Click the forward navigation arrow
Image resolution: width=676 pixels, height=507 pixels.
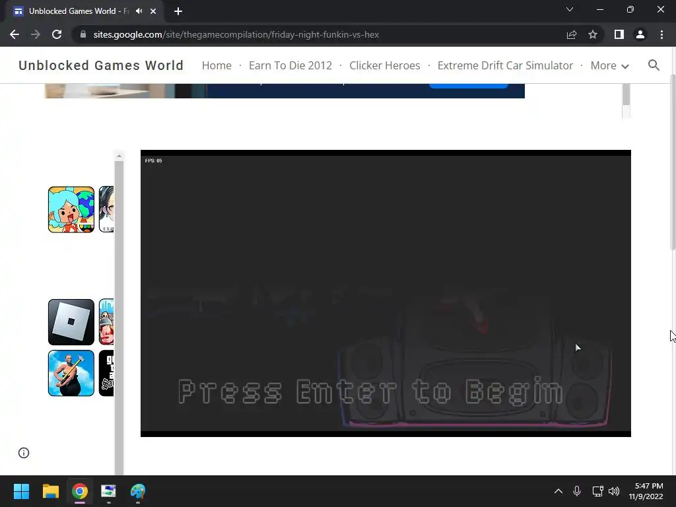pos(36,34)
